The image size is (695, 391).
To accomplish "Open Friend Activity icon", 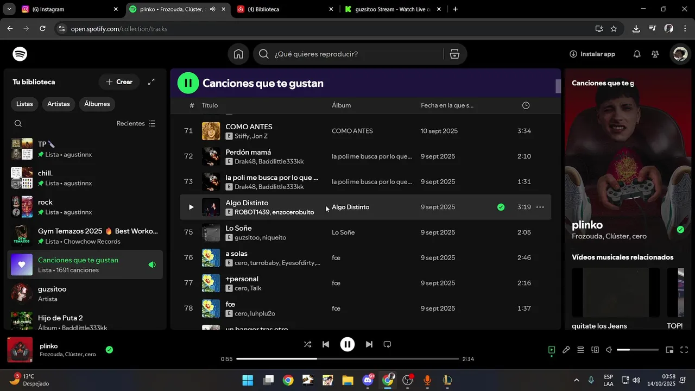I will tap(655, 54).
